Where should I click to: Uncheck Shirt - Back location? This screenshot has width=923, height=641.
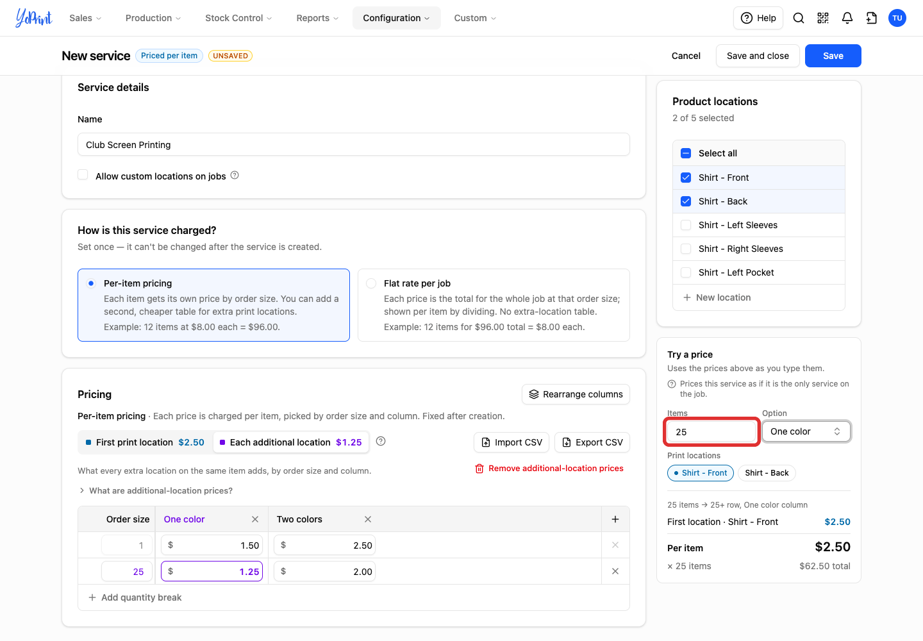[686, 201]
